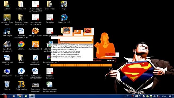Open the Geraldino PDF document
The width and height of the screenshot is (174, 98).
[50, 19]
